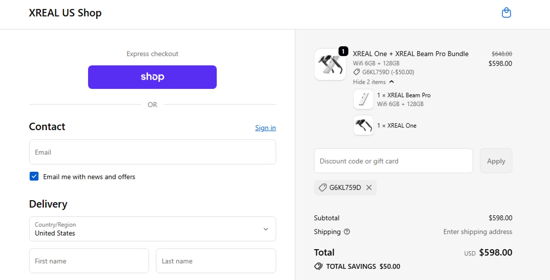This screenshot has width=550, height=280.
Task: Uncheck Email me with news and offers
Action: point(34,176)
